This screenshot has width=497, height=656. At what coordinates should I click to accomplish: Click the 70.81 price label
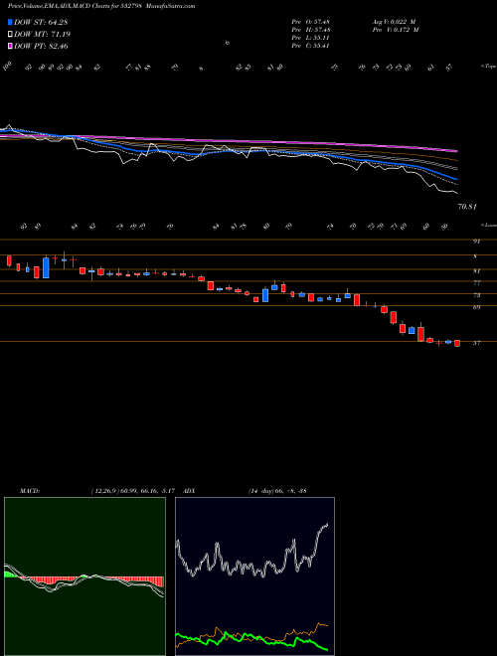click(x=467, y=207)
